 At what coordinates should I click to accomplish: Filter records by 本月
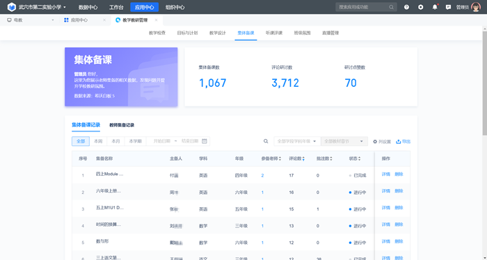[116, 141]
